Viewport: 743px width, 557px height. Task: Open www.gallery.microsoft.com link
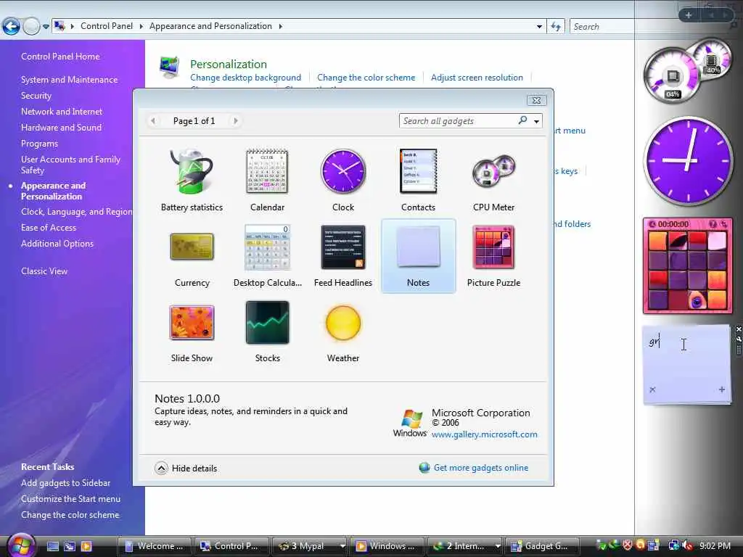[x=484, y=434]
